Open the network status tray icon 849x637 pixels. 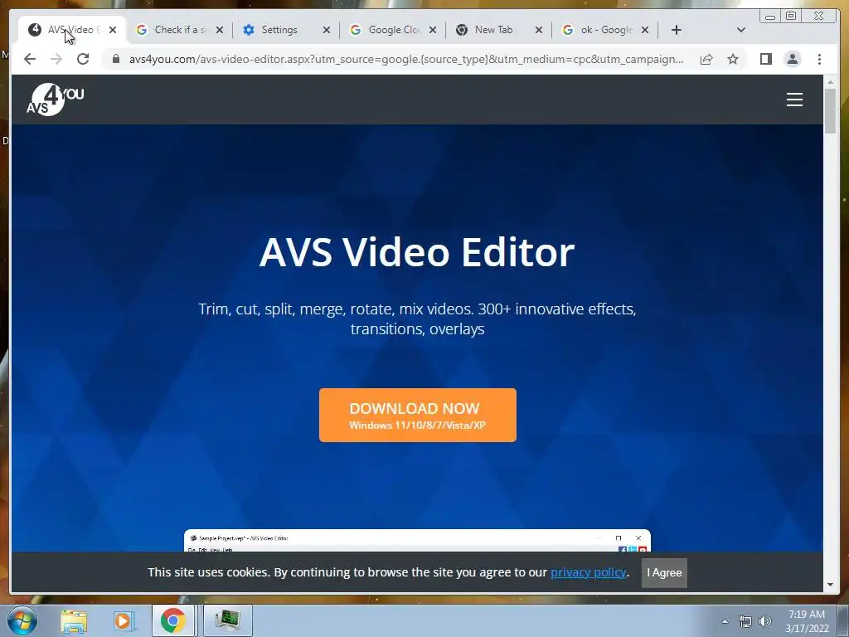[x=745, y=621]
